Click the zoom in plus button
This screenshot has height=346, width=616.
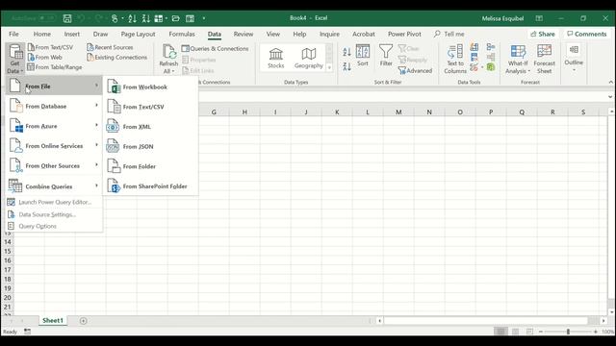tap(596, 332)
